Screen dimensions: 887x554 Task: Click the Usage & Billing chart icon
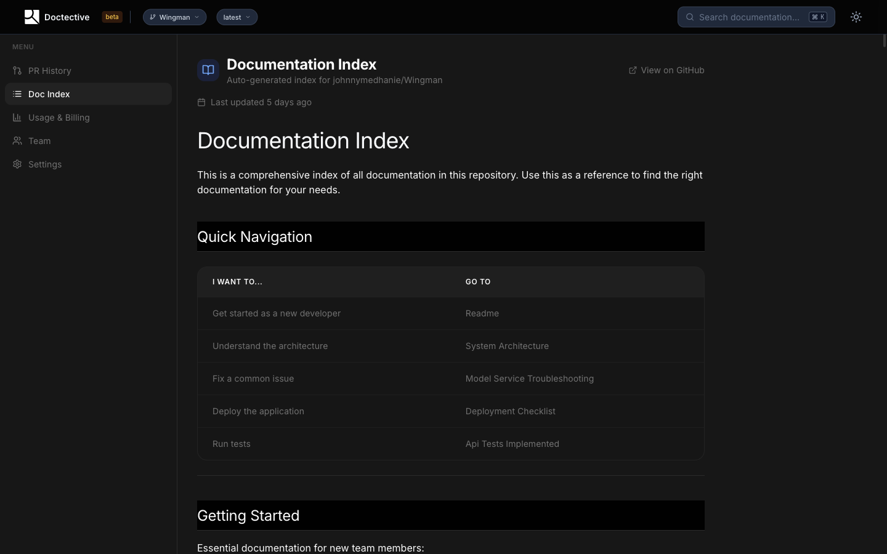[17, 118]
